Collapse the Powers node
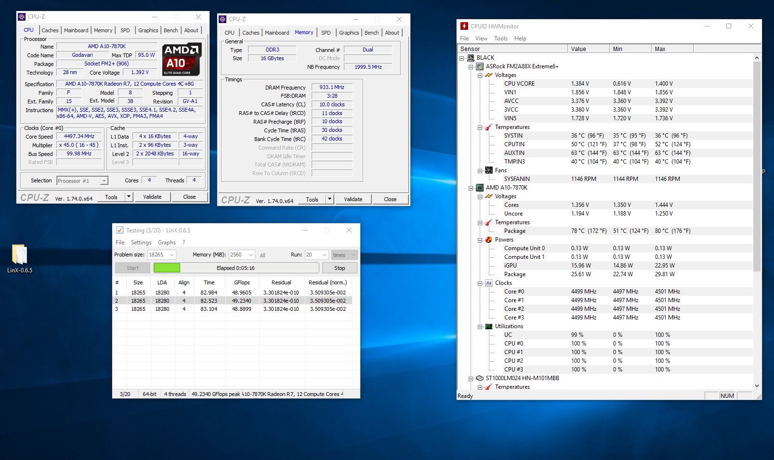 [480, 240]
